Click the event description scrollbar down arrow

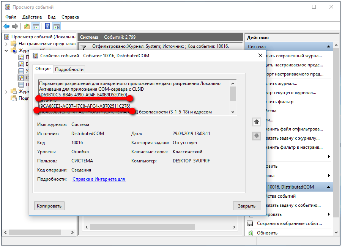(233, 112)
